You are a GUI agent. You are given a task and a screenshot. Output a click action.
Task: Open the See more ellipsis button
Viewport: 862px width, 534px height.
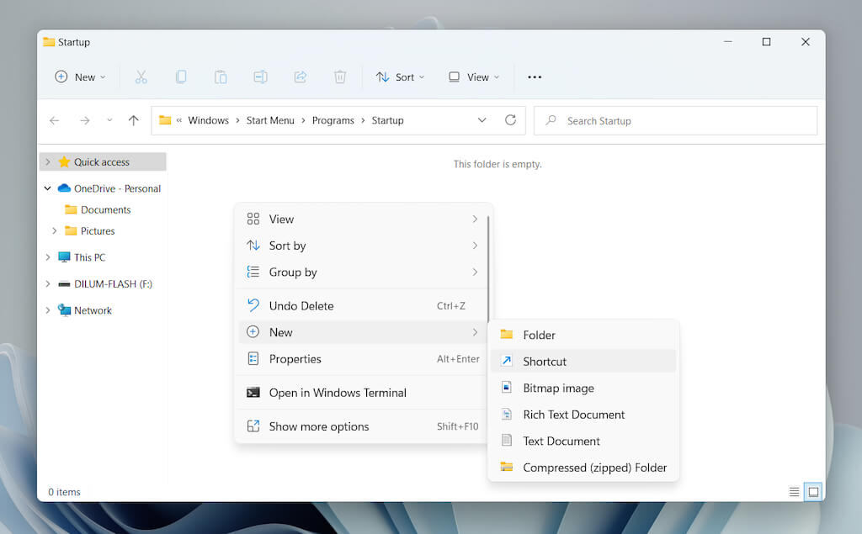pos(535,77)
